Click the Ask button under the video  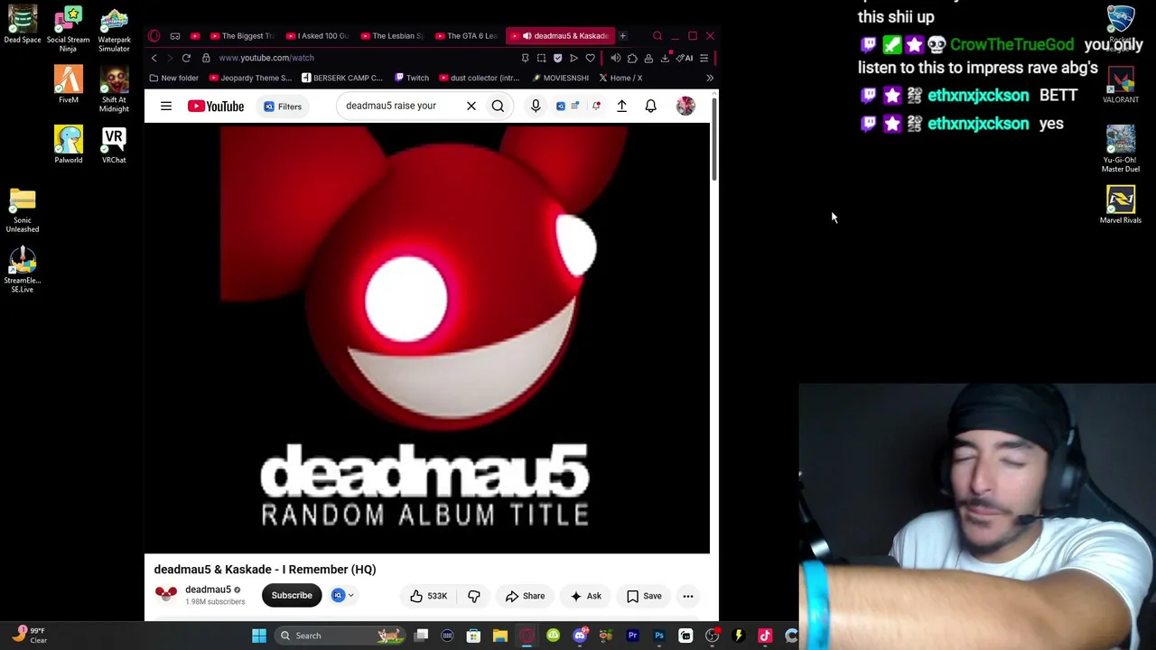point(585,596)
